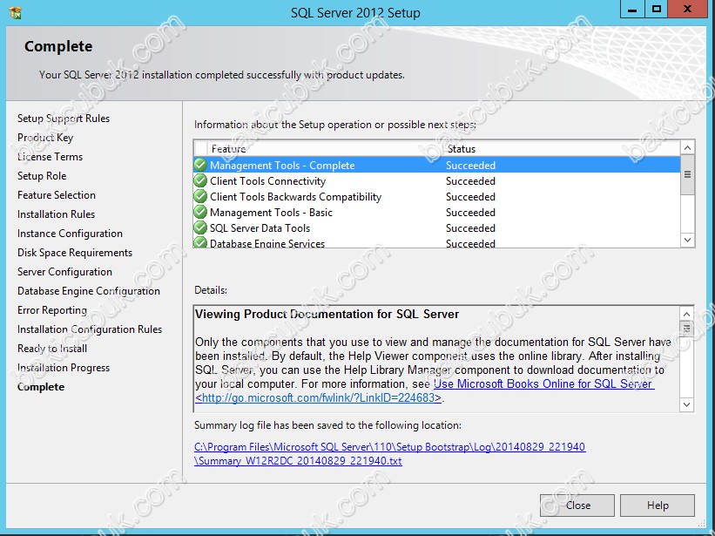Click feature list scrollbar up arrow

click(688, 148)
